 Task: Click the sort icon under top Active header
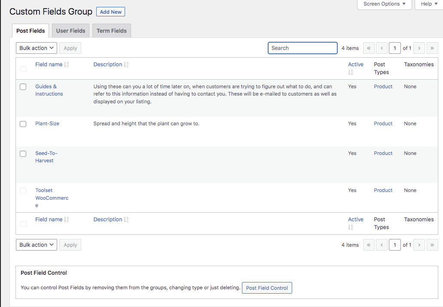coord(351,72)
